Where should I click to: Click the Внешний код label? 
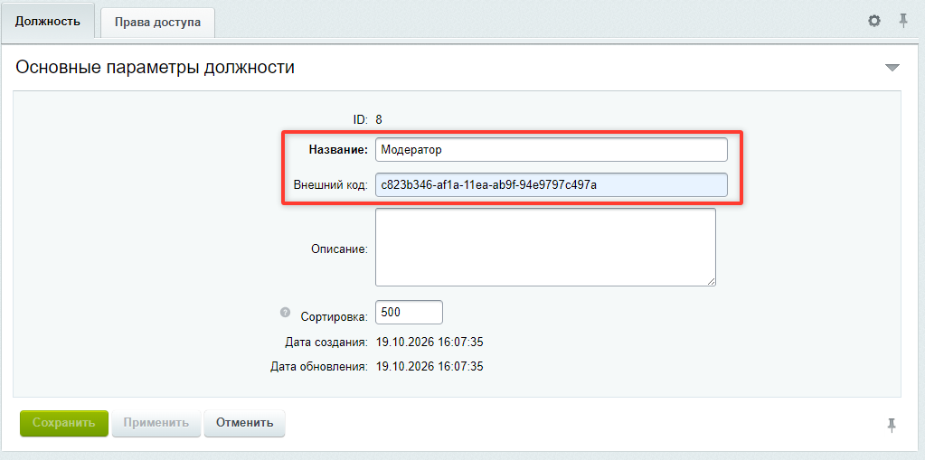pos(331,185)
